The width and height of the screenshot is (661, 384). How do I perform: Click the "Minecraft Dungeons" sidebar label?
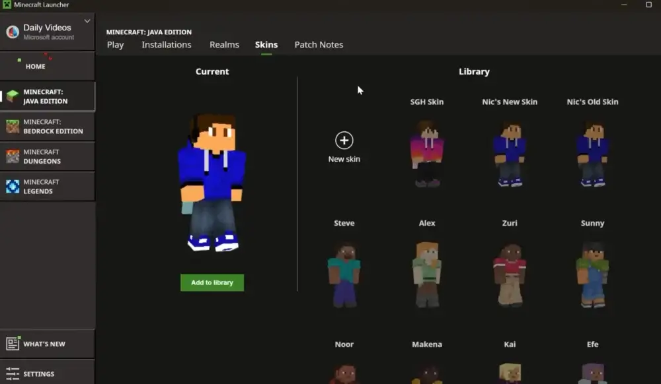(42, 156)
